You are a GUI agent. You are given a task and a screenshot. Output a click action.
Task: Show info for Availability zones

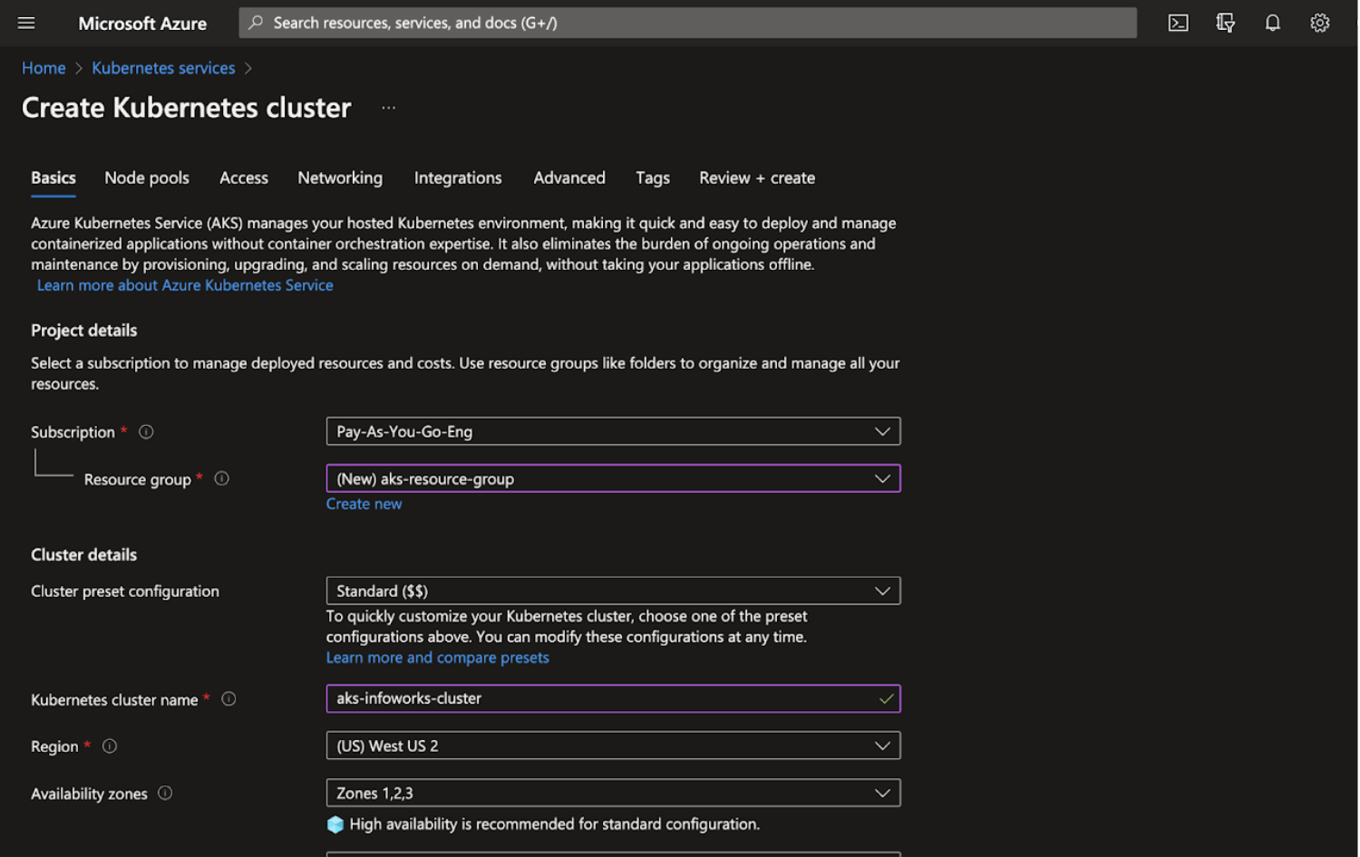pyautogui.click(x=165, y=793)
